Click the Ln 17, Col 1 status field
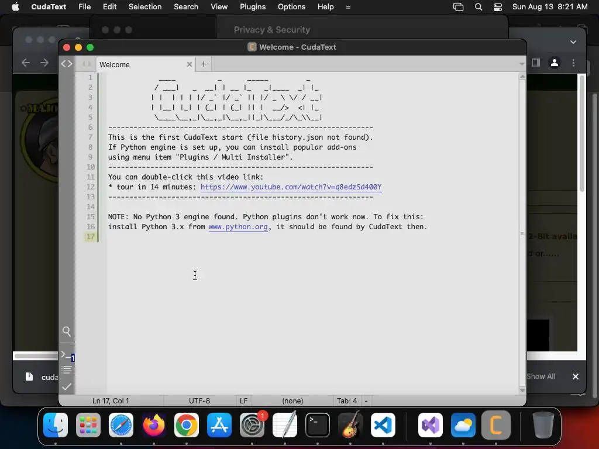This screenshot has width=599, height=449. point(111,401)
